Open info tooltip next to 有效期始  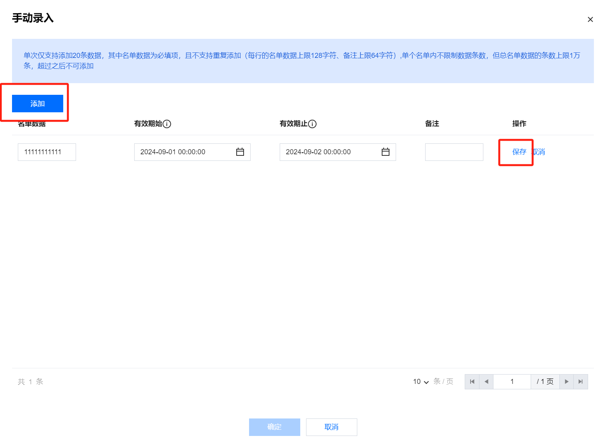tap(167, 124)
